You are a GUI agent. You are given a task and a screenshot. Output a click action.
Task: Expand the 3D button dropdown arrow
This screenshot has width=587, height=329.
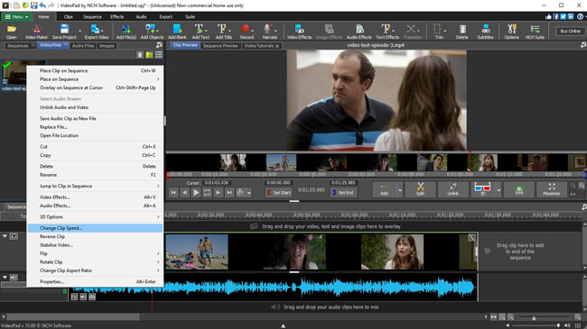[x=498, y=190]
